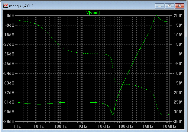
Task: Click the magnitude notch dip near 25KHz
Action: tap(112, 114)
